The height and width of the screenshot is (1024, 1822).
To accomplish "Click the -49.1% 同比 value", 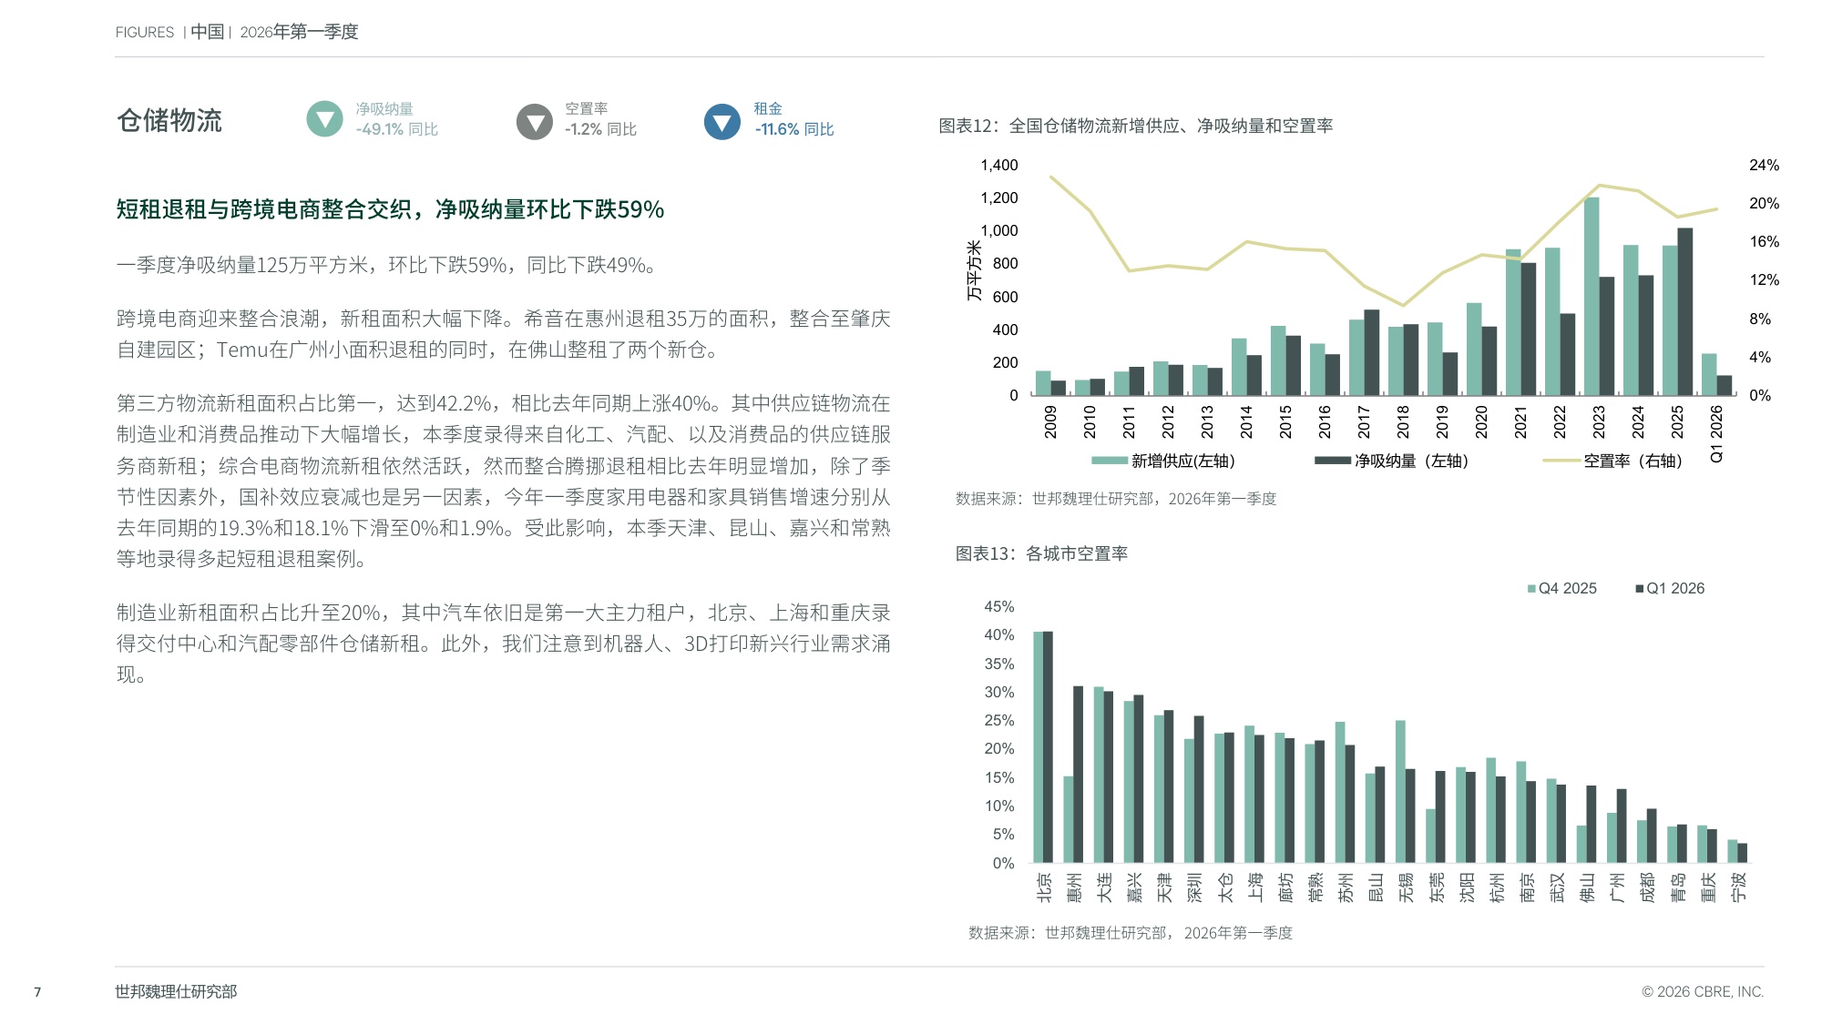I will 396,129.
